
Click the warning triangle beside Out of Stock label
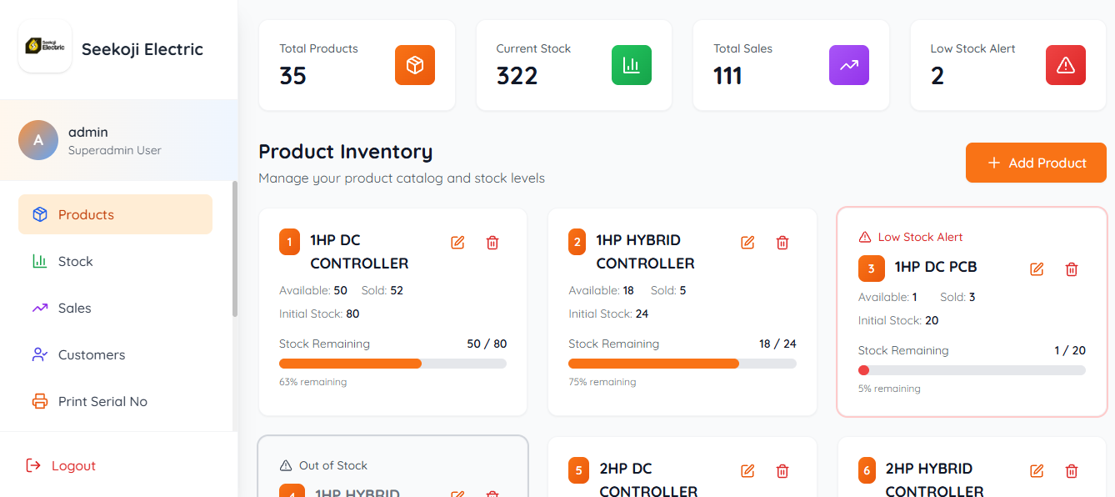pyautogui.click(x=286, y=465)
